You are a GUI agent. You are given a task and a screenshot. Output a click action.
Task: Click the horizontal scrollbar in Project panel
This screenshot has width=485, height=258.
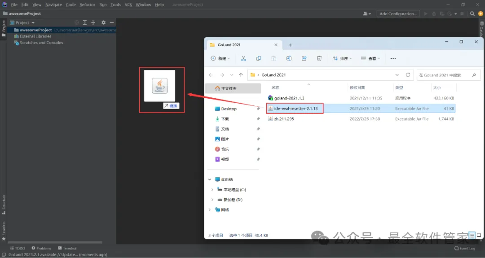[x=55, y=243]
